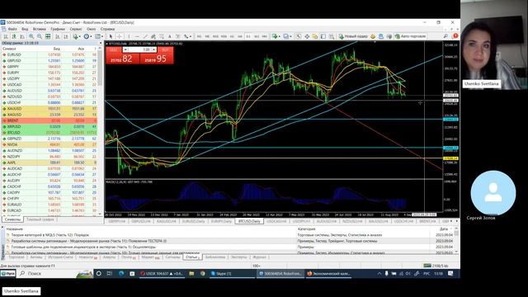
Task: Click Новый ордер button
Action: 353,36
